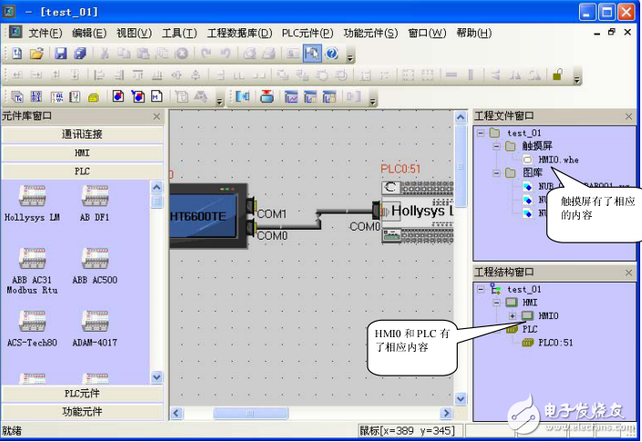The height and width of the screenshot is (442, 642).
Task: Collapse the 图库 folder in file tree
Action: pos(495,172)
